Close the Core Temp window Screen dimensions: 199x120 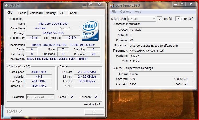pos(191,4)
